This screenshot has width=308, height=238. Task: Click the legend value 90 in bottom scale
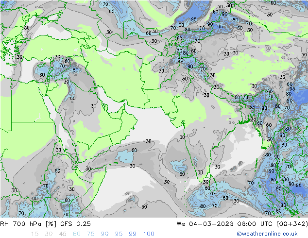click(105, 234)
